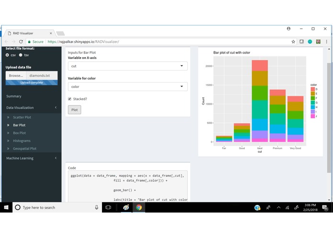Click the browser Back arrow

6,42
